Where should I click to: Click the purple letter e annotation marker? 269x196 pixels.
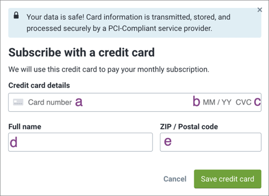(168, 141)
